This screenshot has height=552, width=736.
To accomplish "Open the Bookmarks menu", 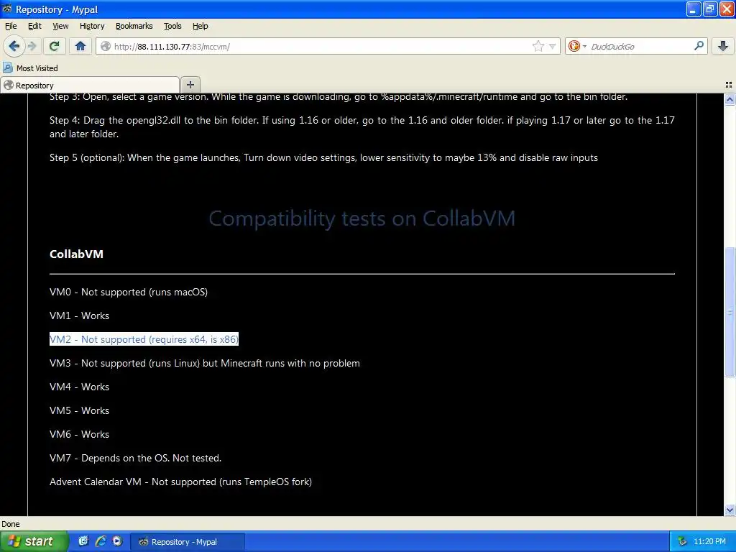I will pyautogui.click(x=134, y=26).
